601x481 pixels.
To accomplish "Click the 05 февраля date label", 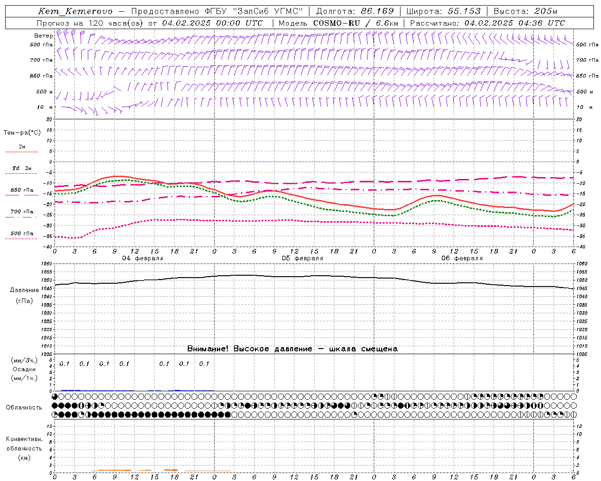I will click(x=302, y=258).
